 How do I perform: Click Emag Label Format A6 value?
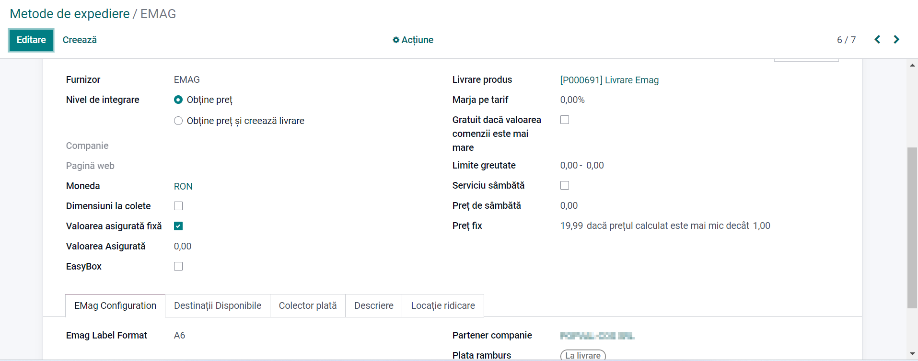(x=179, y=335)
